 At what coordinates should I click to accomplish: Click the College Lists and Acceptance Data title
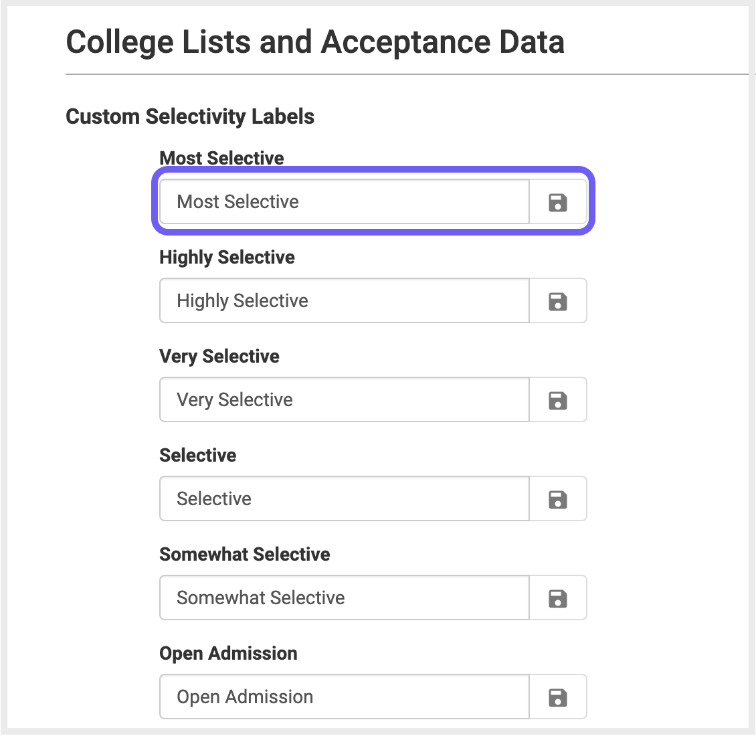[x=315, y=42]
